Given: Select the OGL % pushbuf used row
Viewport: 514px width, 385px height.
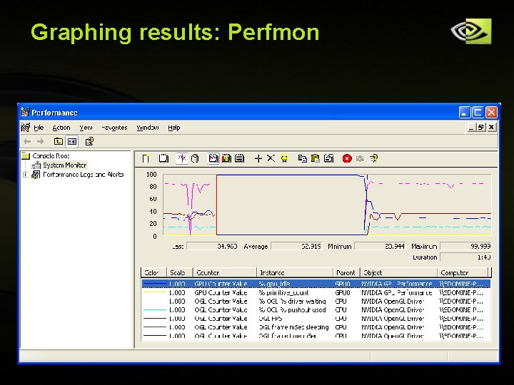Looking at the screenshot, I should 316,309.
